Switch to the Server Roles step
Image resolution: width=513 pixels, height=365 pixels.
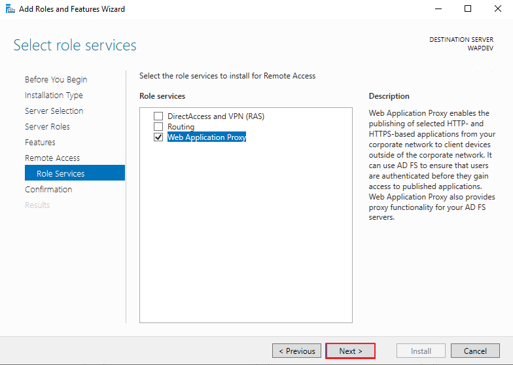click(x=47, y=127)
